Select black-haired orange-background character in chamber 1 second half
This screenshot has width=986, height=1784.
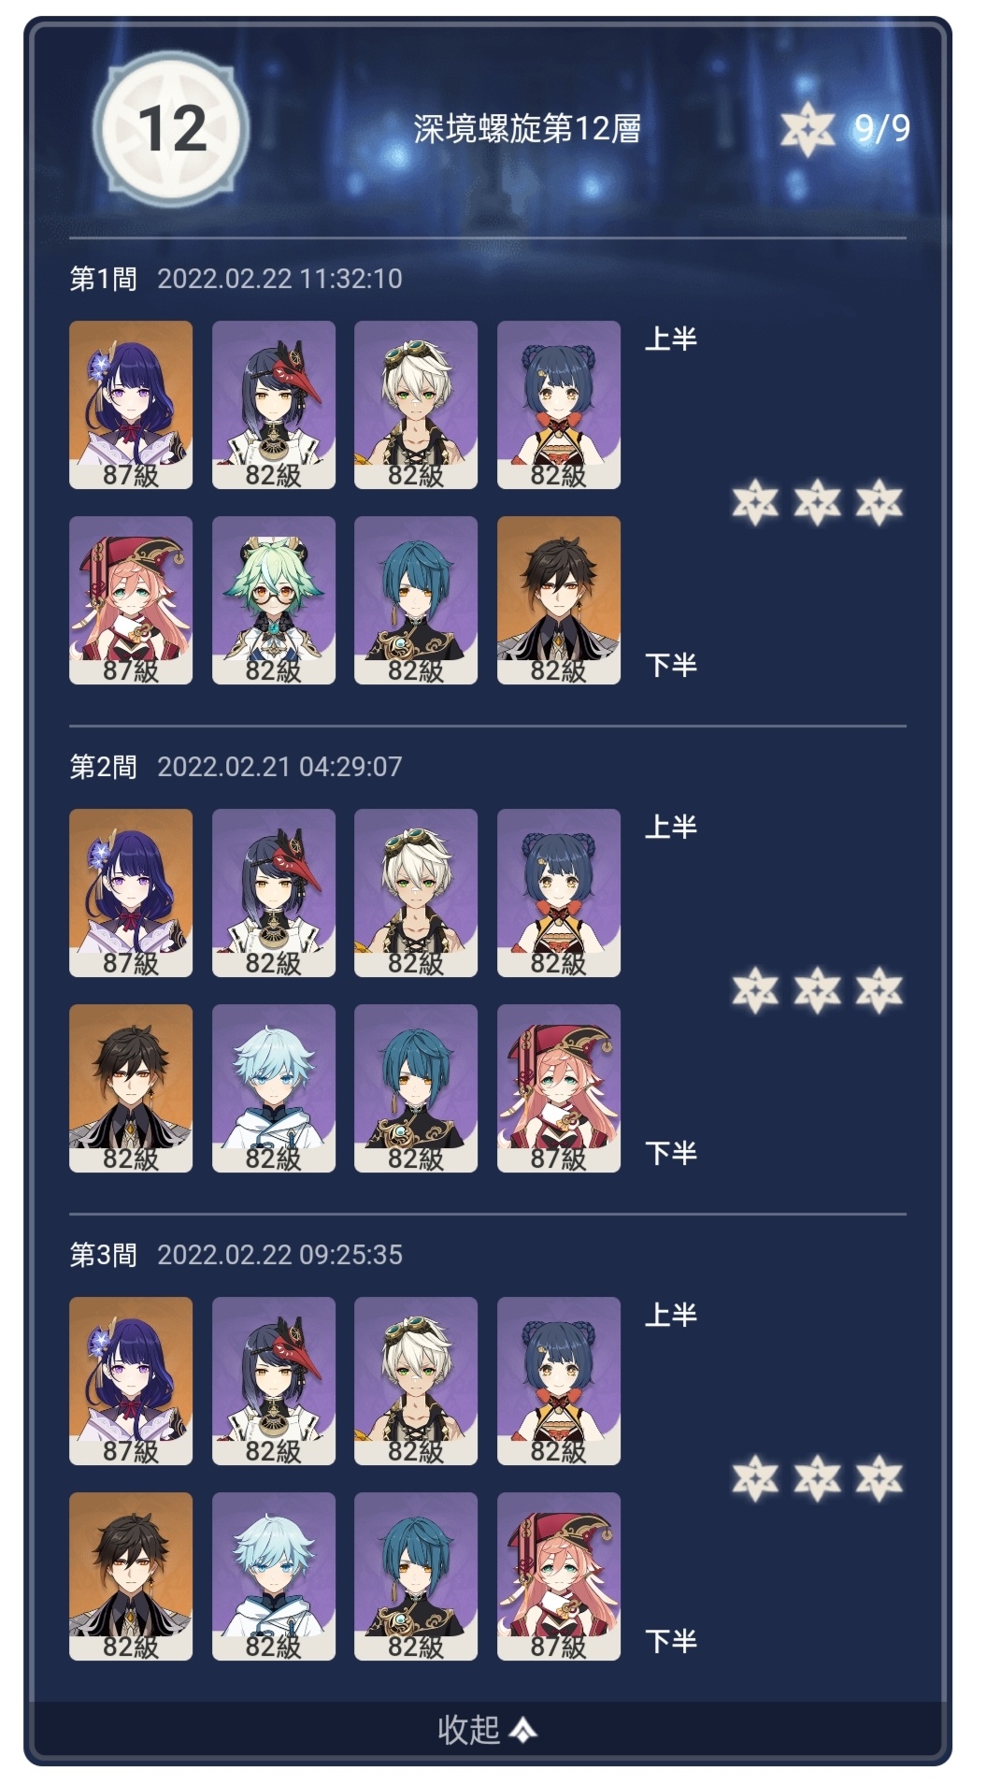click(559, 600)
